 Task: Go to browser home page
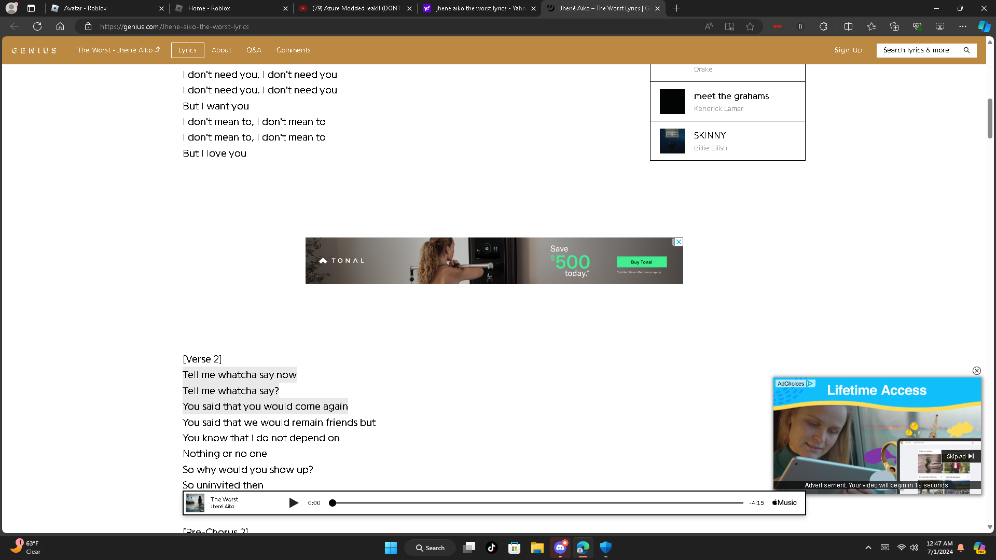click(60, 26)
